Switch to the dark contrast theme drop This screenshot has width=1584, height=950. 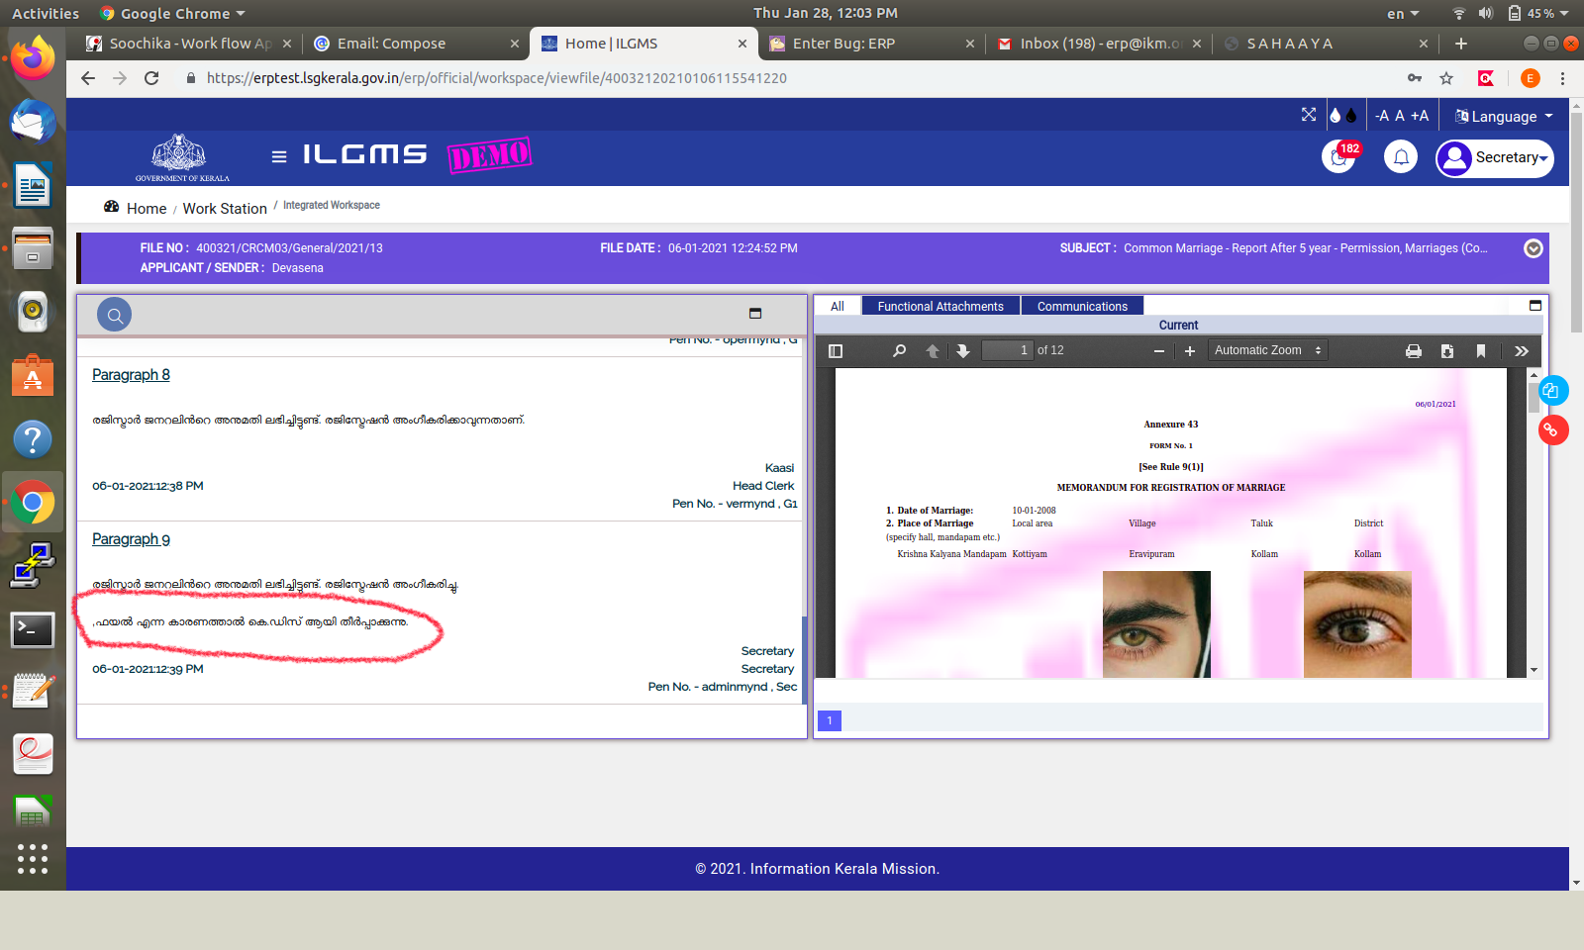pyautogui.click(x=1351, y=116)
